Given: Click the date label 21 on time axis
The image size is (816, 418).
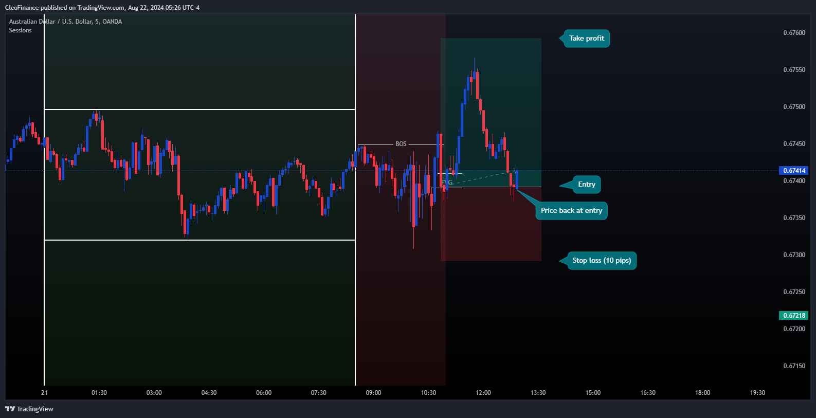Looking at the screenshot, I should coord(45,393).
